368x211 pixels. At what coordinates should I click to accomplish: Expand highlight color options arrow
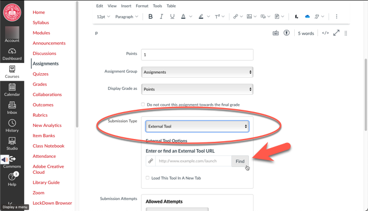tap(208, 17)
